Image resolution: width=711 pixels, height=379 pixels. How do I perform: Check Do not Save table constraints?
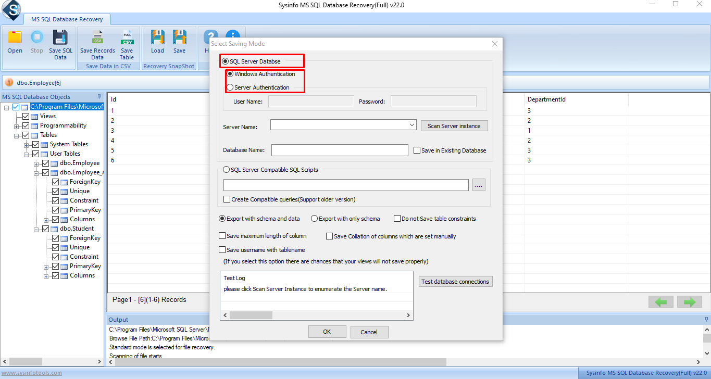(x=397, y=219)
